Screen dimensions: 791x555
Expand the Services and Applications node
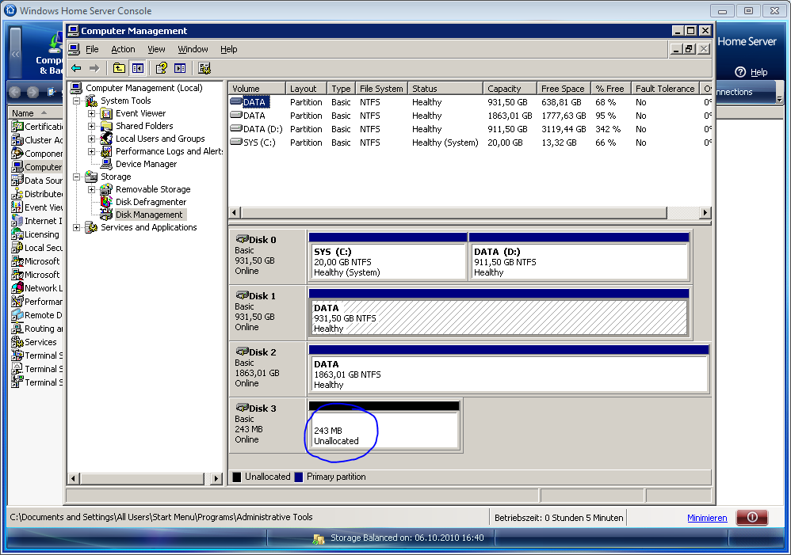coord(77,227)
